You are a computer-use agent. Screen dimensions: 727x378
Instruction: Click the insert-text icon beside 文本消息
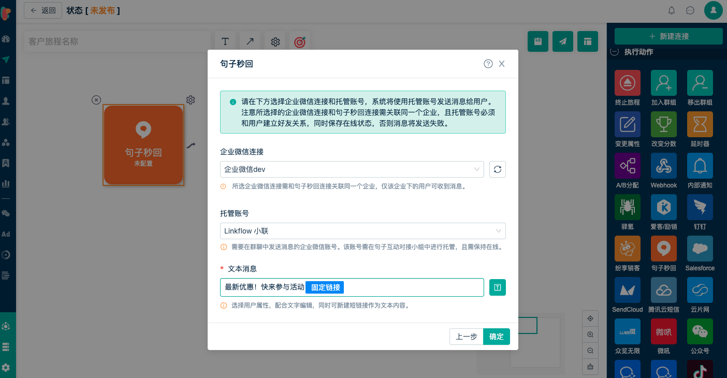pos(498,287)
